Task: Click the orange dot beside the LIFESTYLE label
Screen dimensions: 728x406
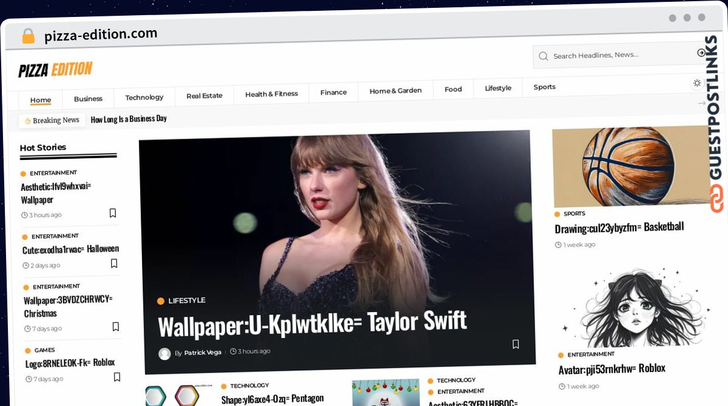Action: point(161,301)
